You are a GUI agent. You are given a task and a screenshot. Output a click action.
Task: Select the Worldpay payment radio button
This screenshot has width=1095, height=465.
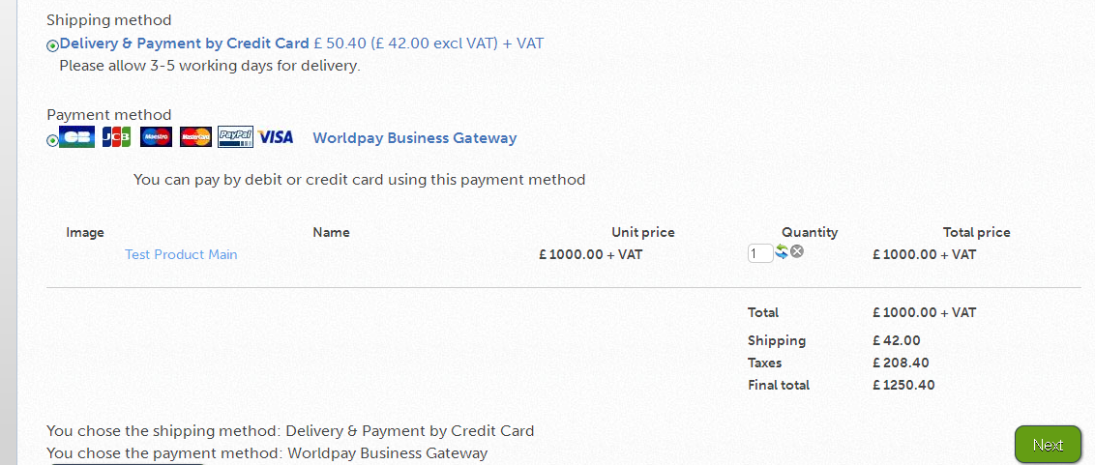click(x=52, y=140)
